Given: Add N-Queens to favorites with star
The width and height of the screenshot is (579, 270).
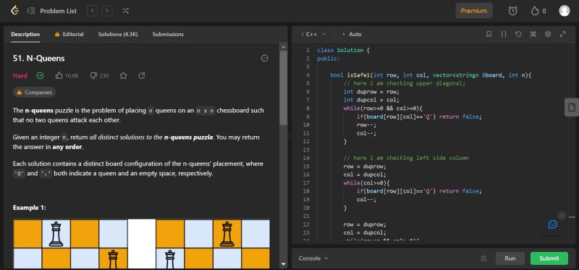Looking at the screenshot, I should point(123,76).
